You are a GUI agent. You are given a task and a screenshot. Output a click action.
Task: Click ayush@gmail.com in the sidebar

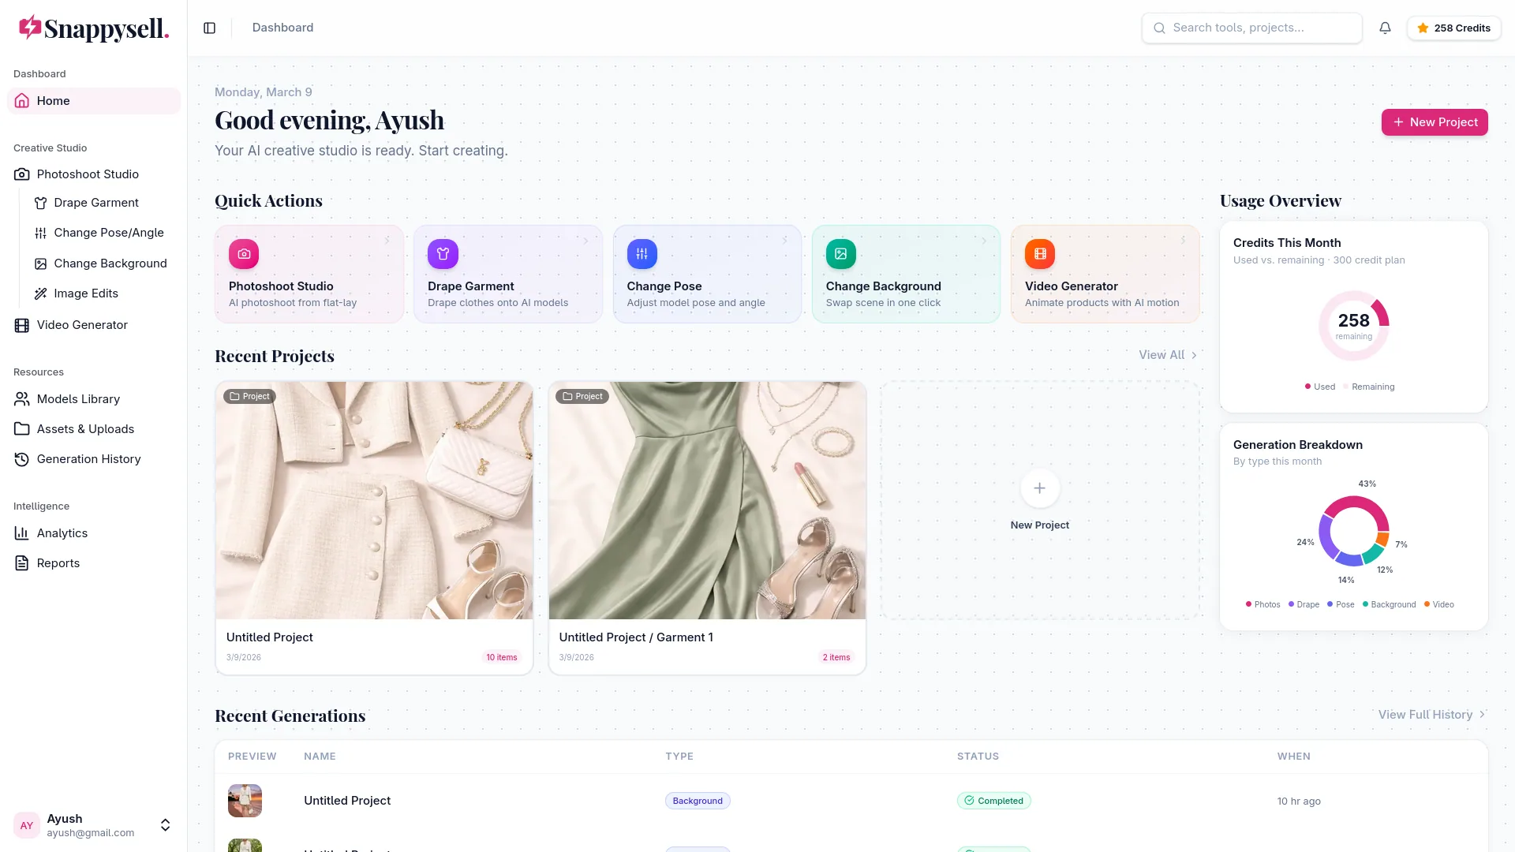pyautogui.click(x=90, y=833)
